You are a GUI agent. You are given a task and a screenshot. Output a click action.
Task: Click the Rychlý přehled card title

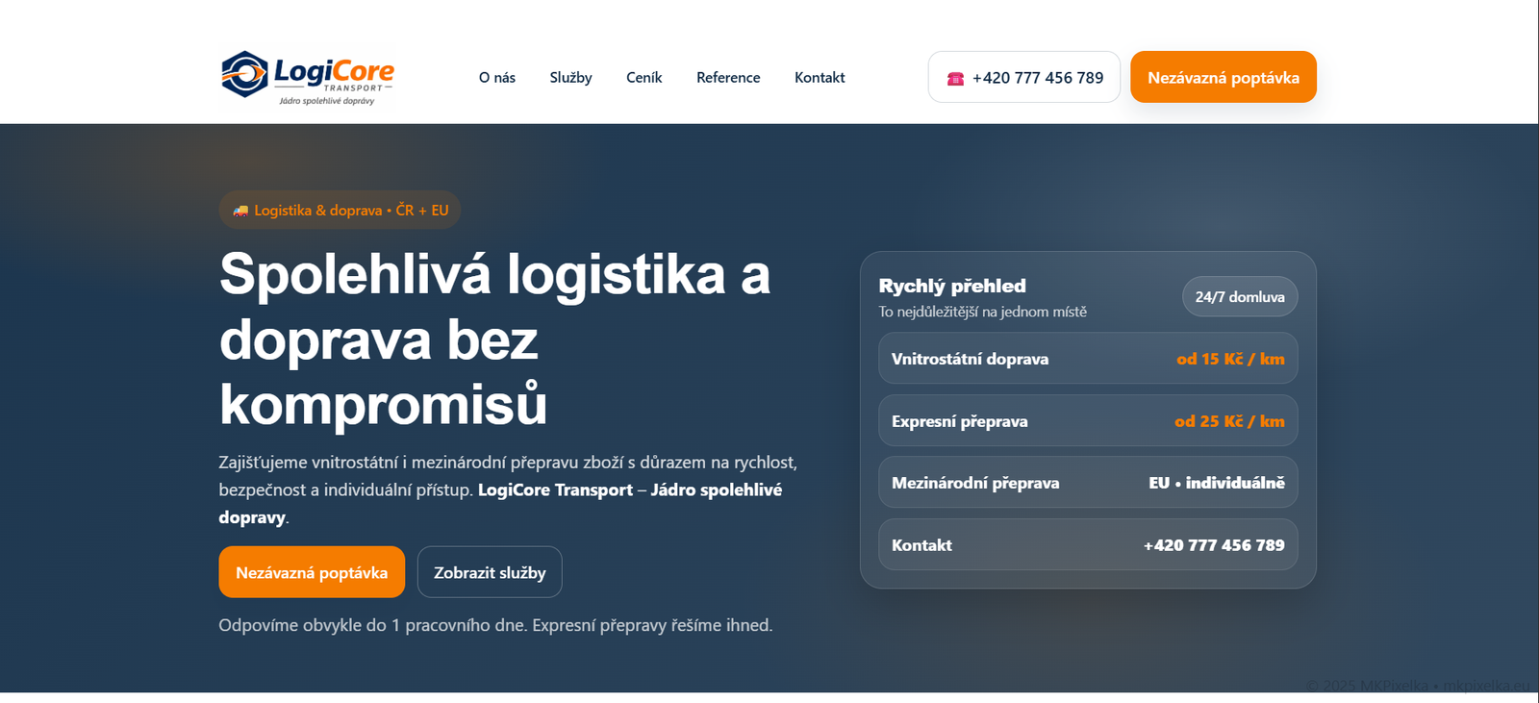(952, 286)
